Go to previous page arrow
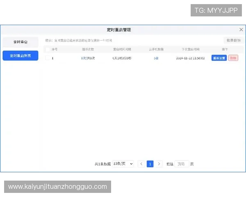This screenshot has width=246, height=197. click(141, 164)
